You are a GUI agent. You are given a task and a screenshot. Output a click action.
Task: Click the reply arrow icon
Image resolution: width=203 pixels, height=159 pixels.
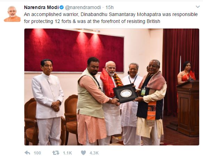click(27, 153)
